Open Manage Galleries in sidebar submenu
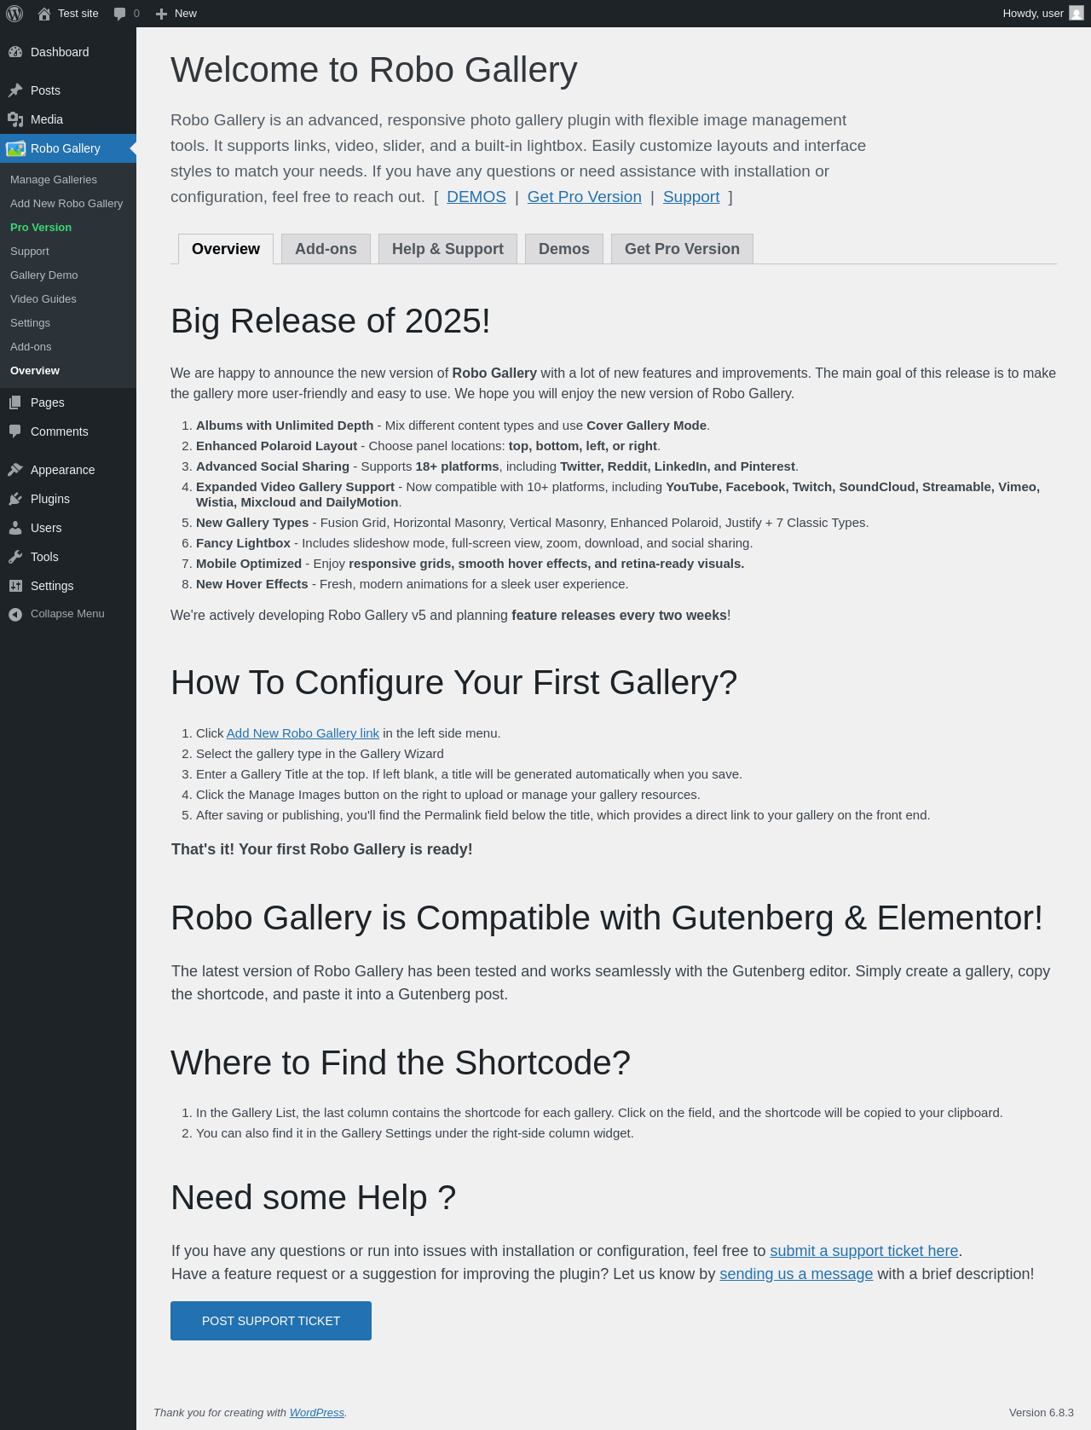1091x1430 pixels. [x=54, y=180]
